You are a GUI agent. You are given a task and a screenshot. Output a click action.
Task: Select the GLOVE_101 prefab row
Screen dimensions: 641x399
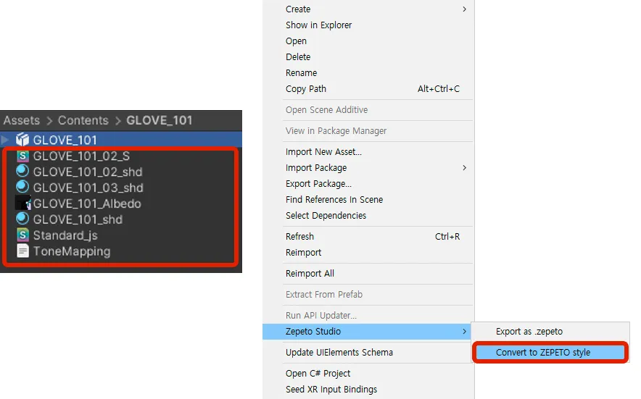click(x=121, y=140)
